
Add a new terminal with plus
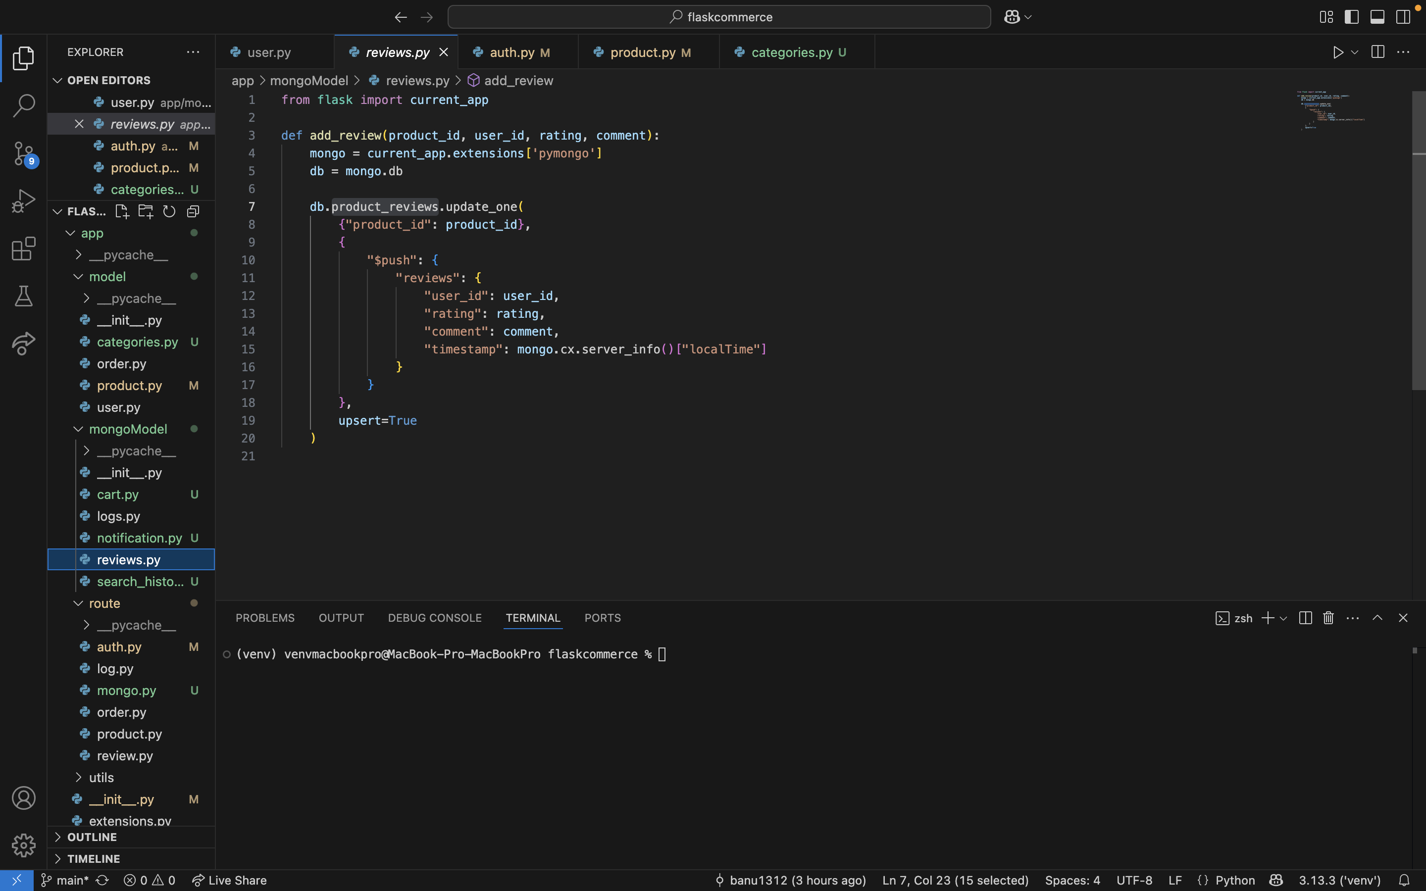tap(1268, 618)
